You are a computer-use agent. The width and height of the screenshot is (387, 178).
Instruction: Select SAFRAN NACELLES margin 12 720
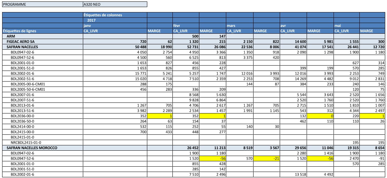click(372, 46)
